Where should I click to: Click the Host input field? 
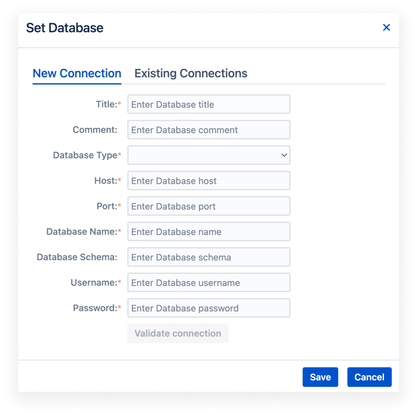tap(209, 181)
